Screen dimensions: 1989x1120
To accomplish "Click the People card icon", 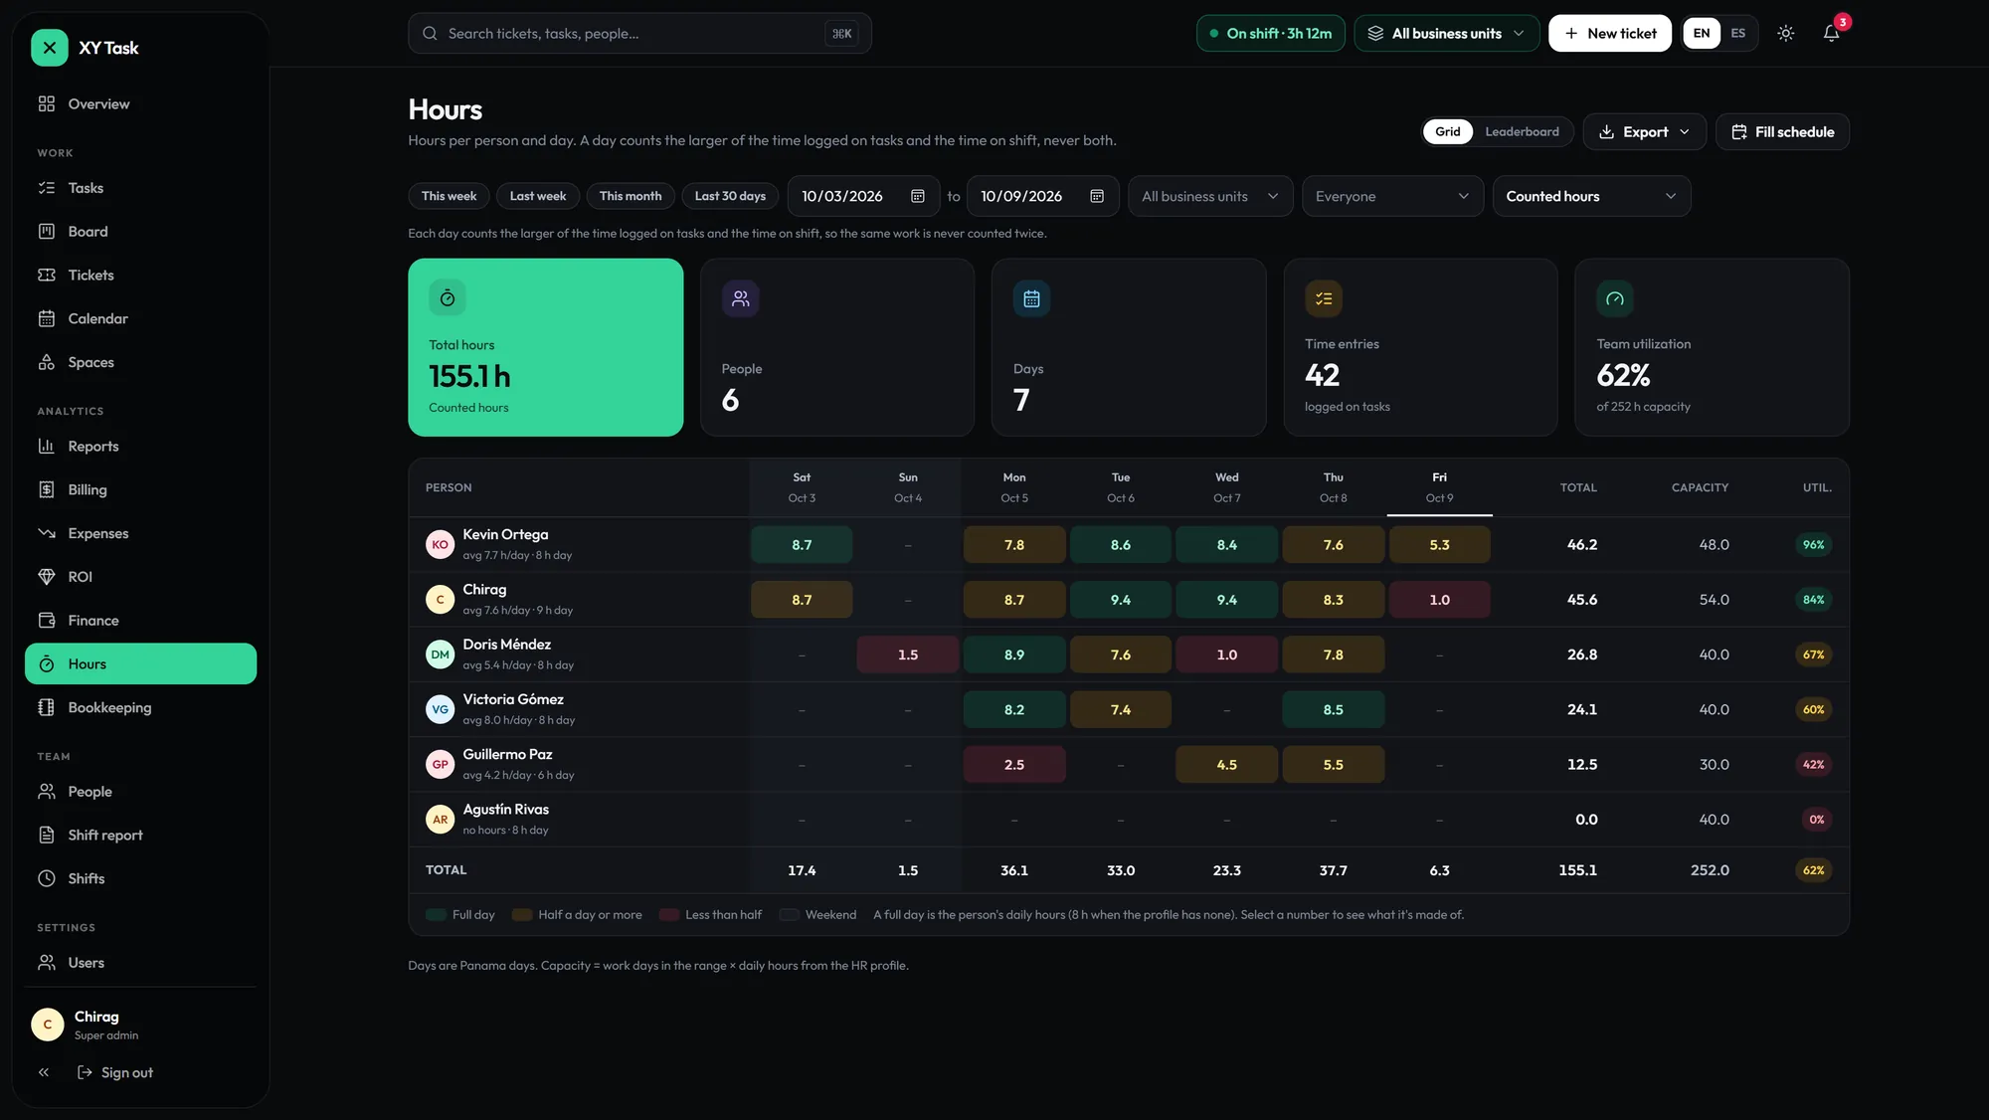I will click(741, 298).
